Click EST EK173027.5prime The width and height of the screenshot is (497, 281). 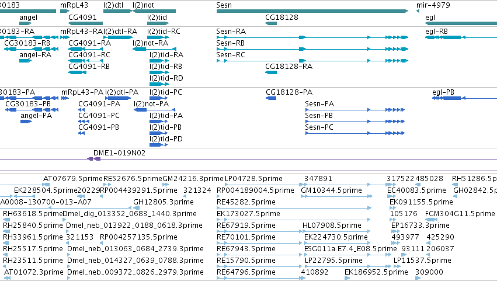coord(294,220)
